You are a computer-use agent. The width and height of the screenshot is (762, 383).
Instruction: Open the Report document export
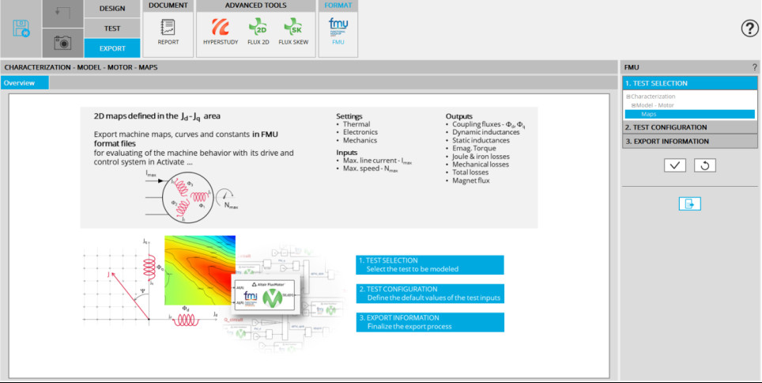168,32
